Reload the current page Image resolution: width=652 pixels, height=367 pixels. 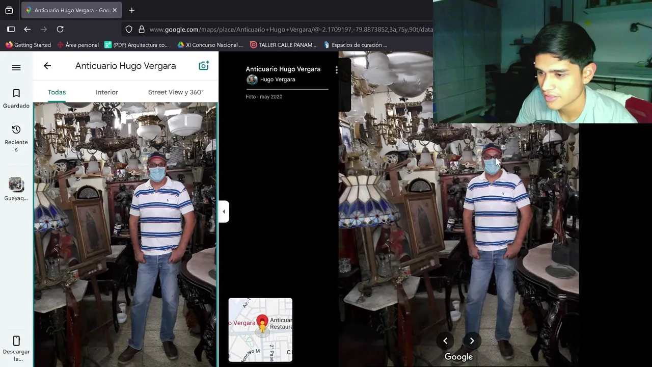(x=60, y=30)
